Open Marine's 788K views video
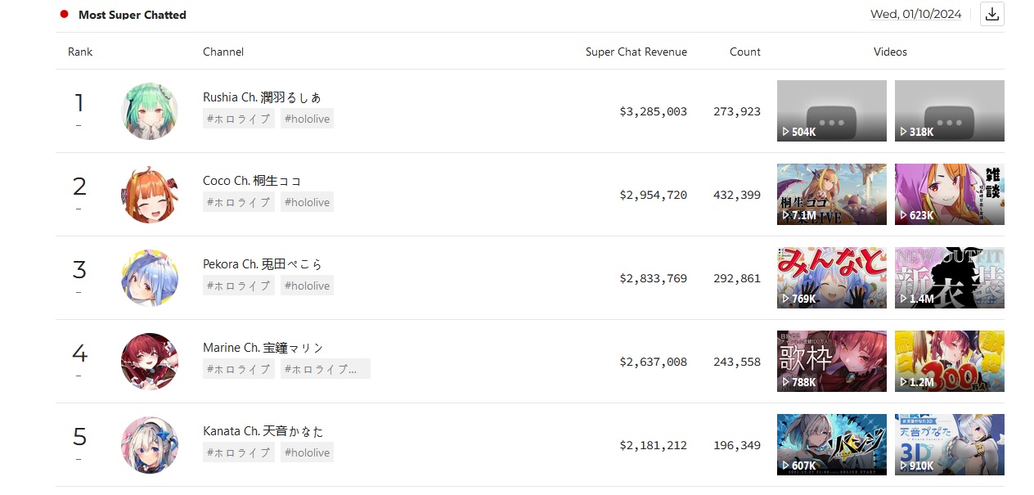The width and height of the screenshot is (1034, 495). pos(831,361)
